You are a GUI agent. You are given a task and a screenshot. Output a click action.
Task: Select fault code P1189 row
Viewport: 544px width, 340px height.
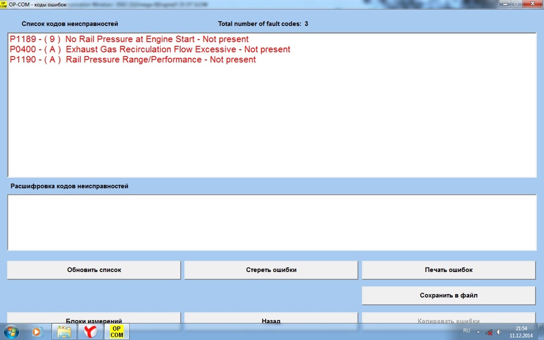point(129,39)
